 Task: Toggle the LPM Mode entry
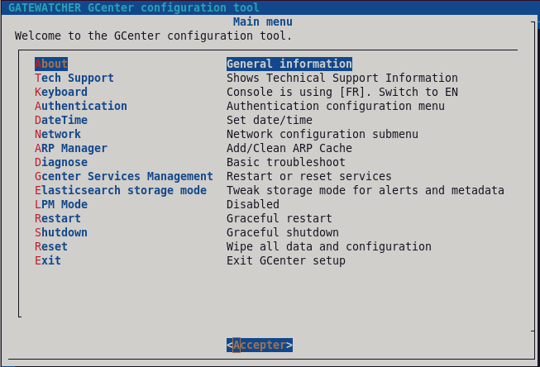[61, 204]
